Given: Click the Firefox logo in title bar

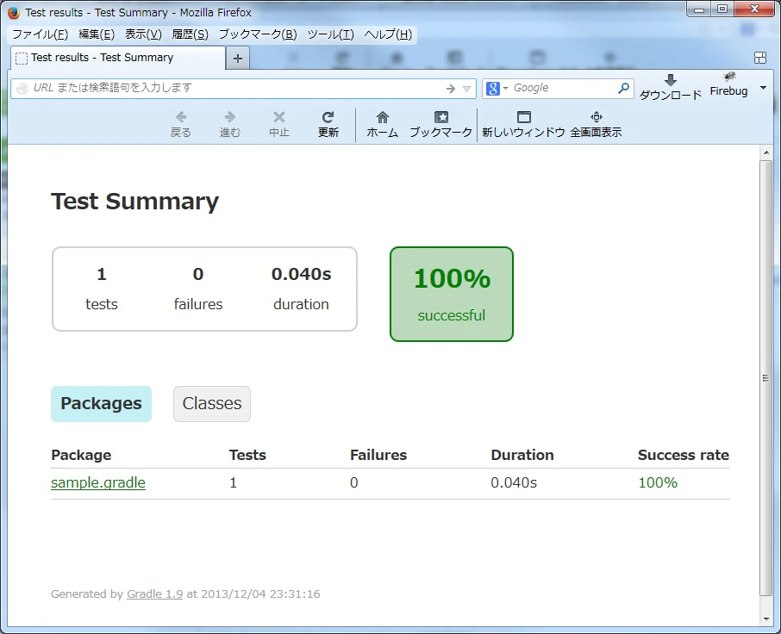Looking at the screenshot, I should coord(14,12).
